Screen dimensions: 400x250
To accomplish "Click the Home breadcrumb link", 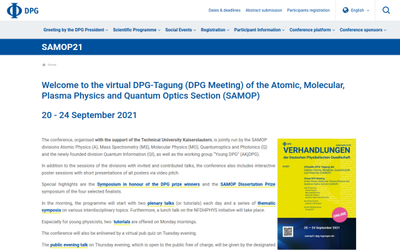I will tap(52, 65).
